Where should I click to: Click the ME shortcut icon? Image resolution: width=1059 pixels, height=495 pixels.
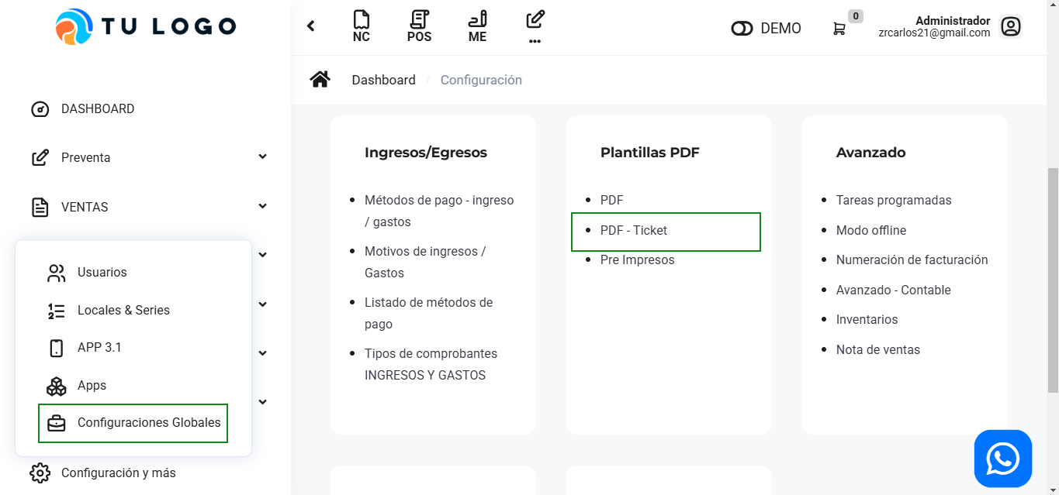[478, 26]
